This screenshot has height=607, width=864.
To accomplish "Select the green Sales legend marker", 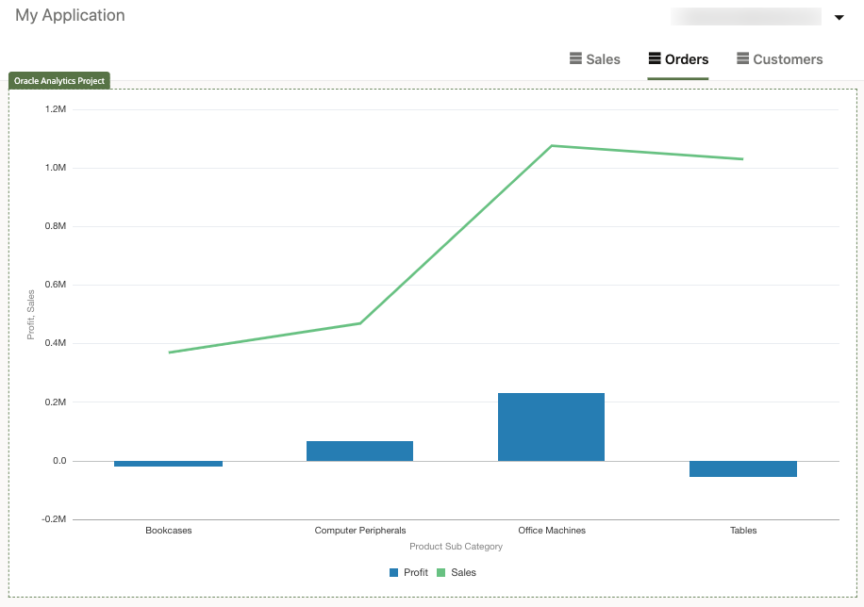I will coord(440,572).
